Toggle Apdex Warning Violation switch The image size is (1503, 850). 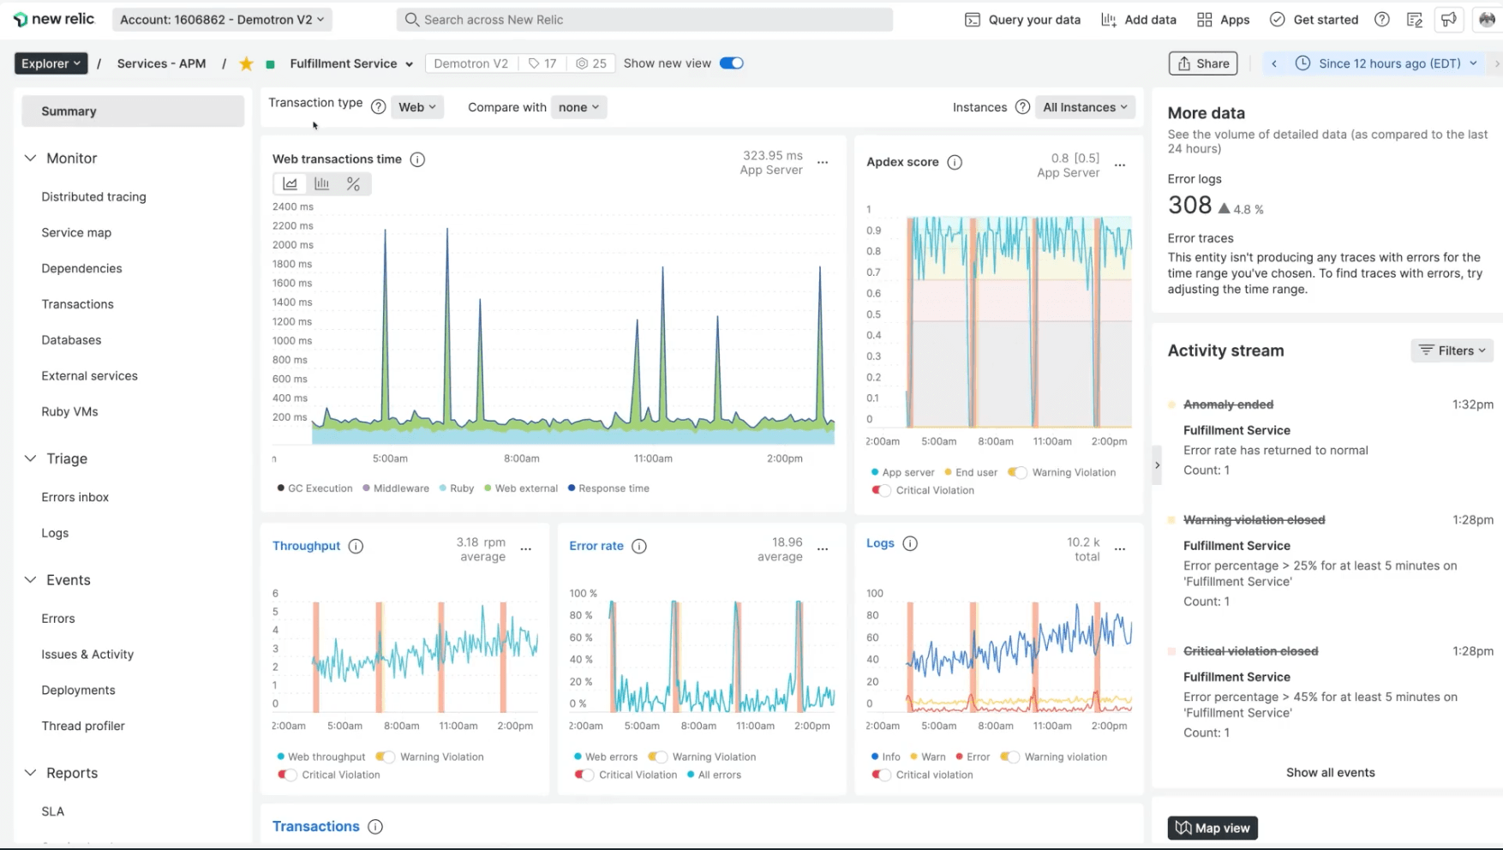(1017, 472)
